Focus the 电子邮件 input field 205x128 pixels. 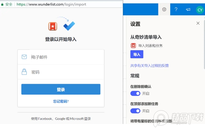65,57
